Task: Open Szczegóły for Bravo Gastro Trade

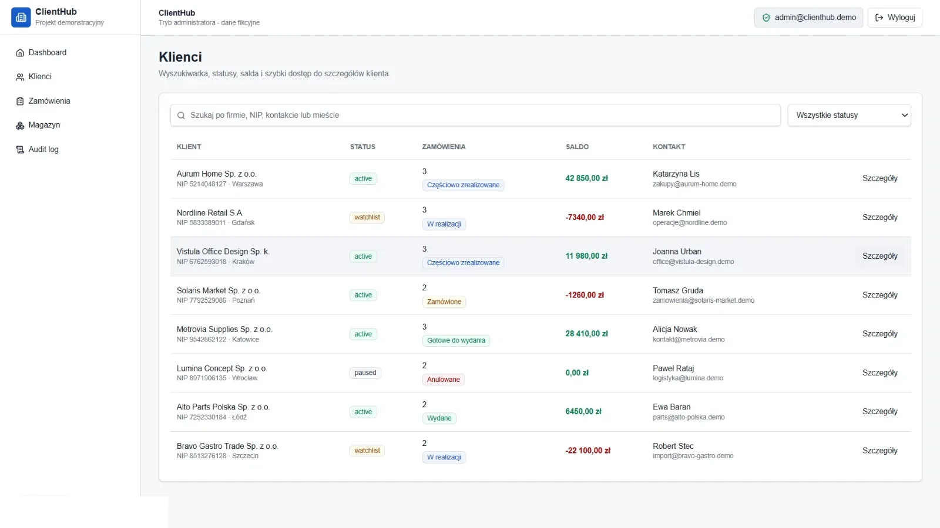Action: (x=879, y=451)
